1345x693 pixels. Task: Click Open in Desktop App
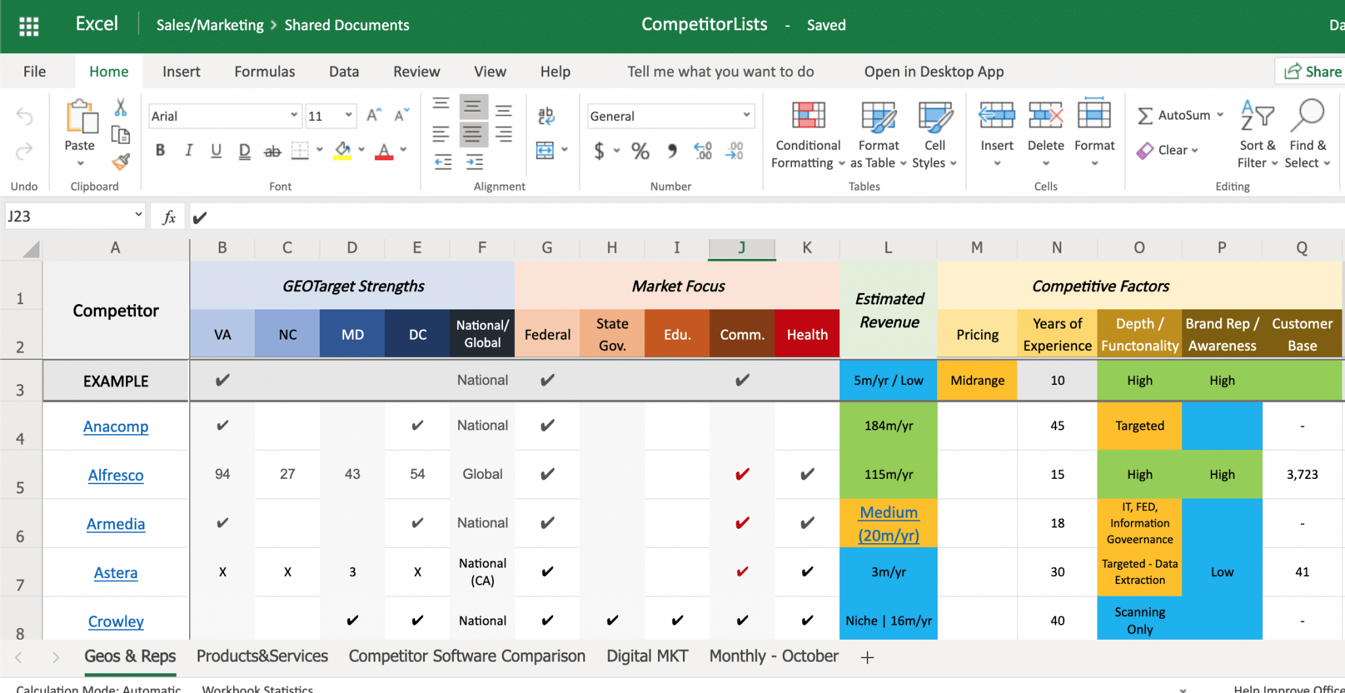point(934,72)
